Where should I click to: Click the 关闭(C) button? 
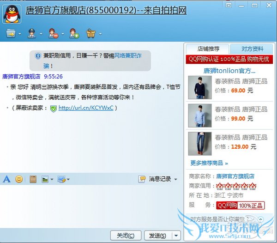click(x=126, y=236)
